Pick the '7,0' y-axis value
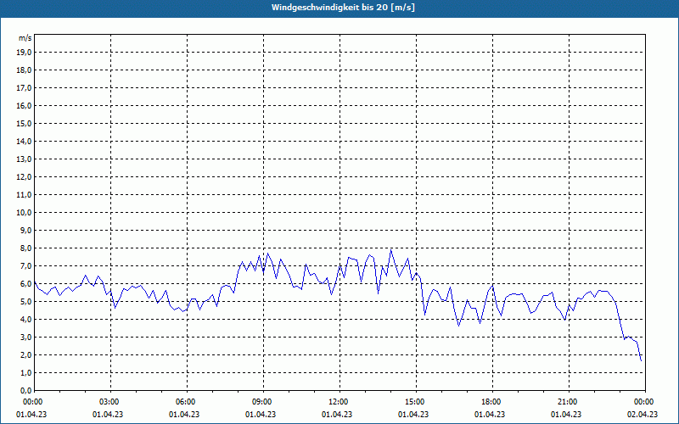Image resolution: width=679 pixels, height=424 pixels. click(25, 266)
